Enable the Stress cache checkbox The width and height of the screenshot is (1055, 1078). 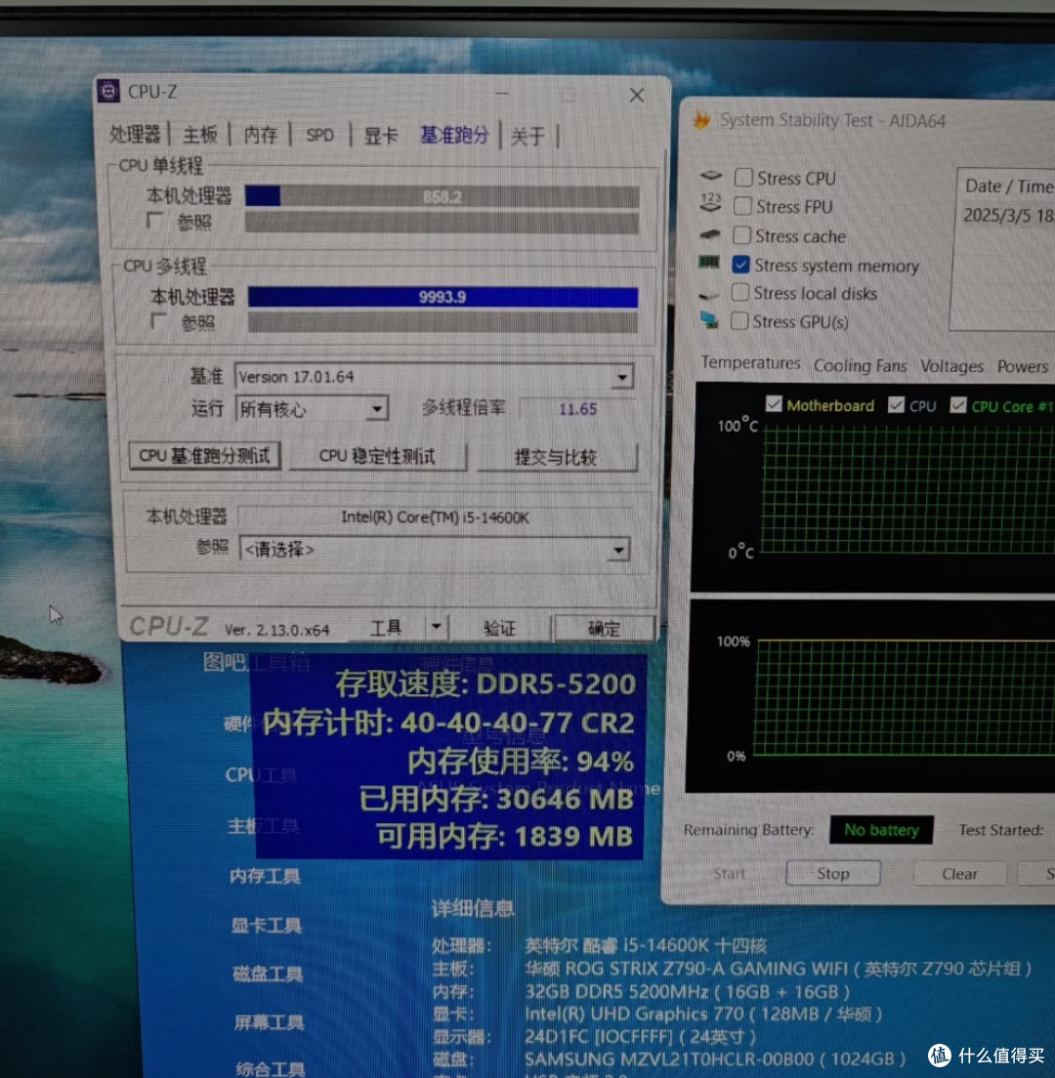(741, 235)
